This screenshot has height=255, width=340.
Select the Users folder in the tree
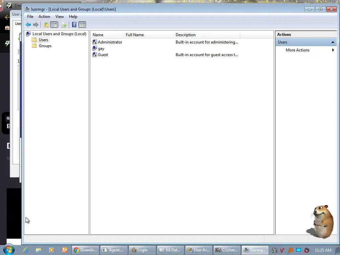pyautogui.click(x=43, y=40)
